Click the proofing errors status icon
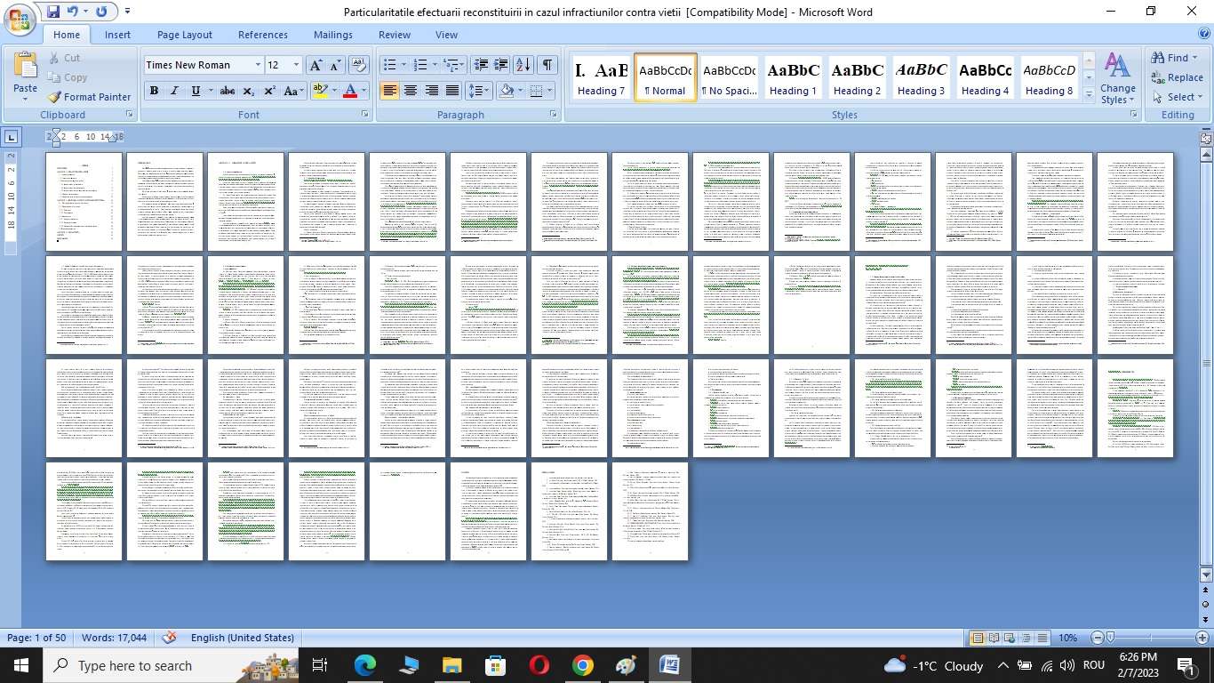Screen dimensions: 1214x683 point(169,638)
